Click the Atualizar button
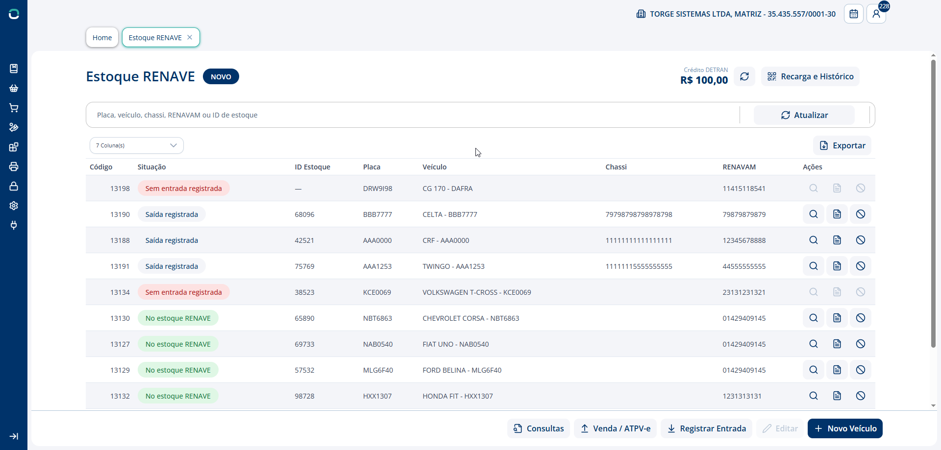 [x=804, y=115]
